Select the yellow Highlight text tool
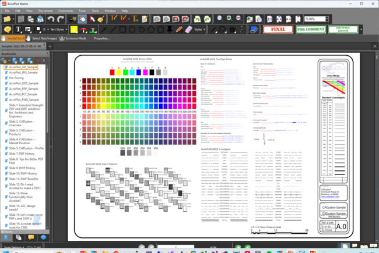379x253 pixels. click(x=74, y=30)
